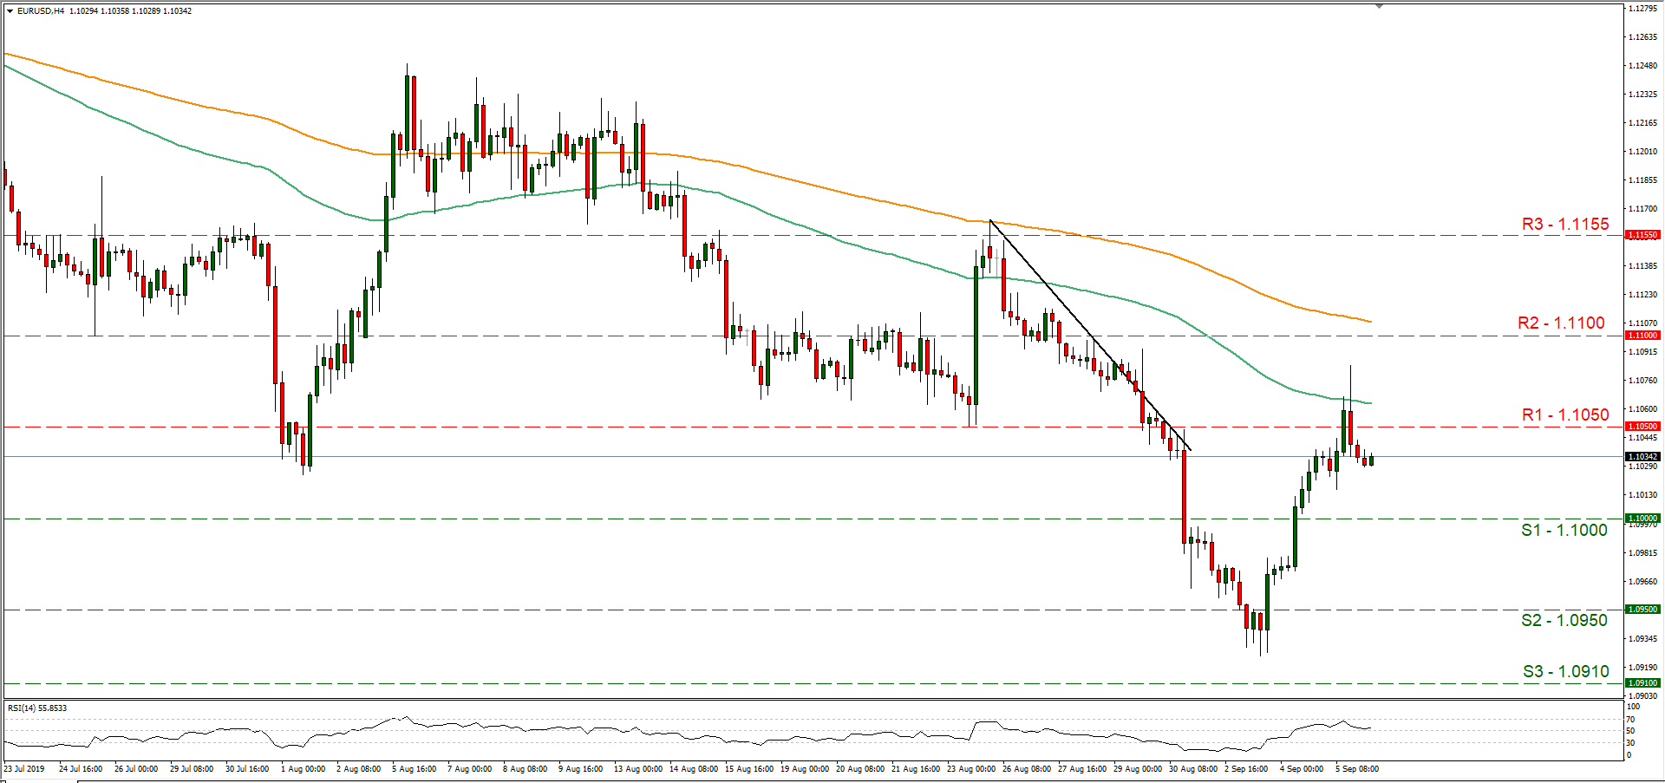Viewport: 1665px width, 783px height.
Task: Click the 27 Aug 16:00 time label
Action: click(1081, 769)
